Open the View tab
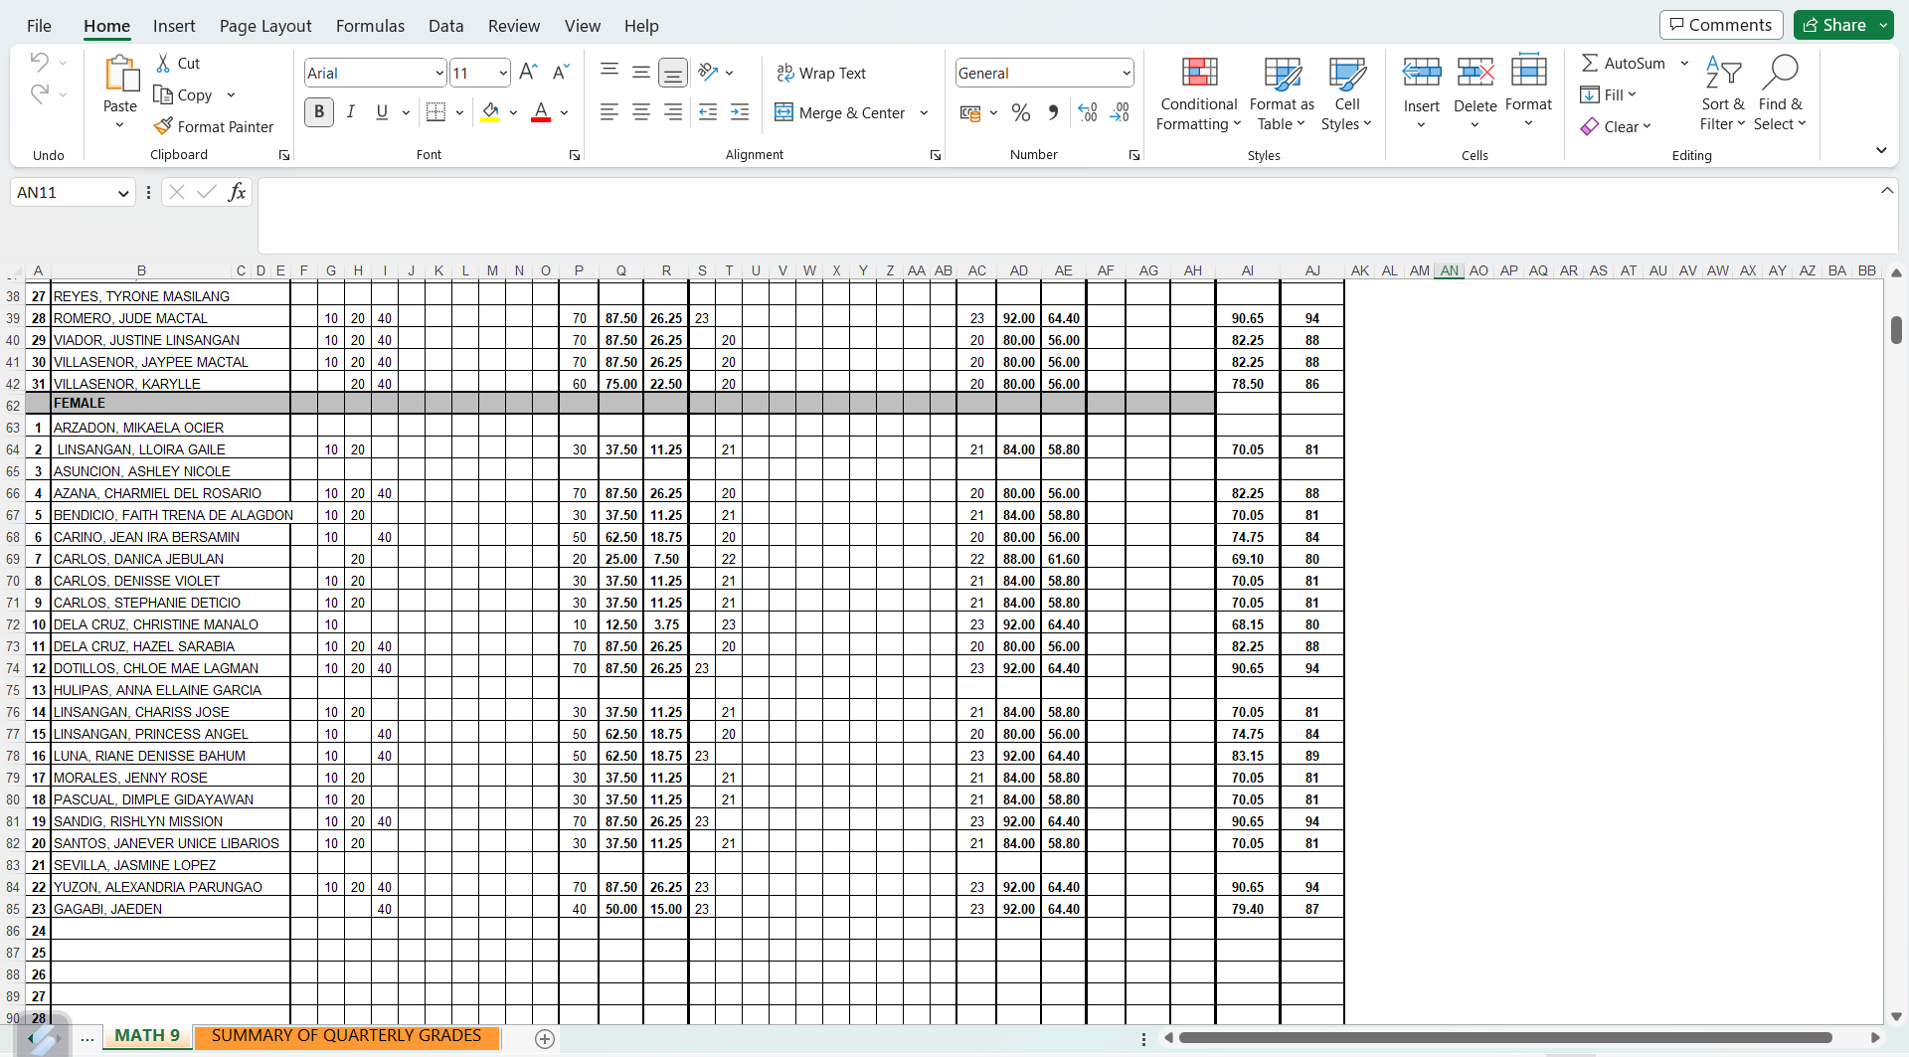 tap(583, 26)
